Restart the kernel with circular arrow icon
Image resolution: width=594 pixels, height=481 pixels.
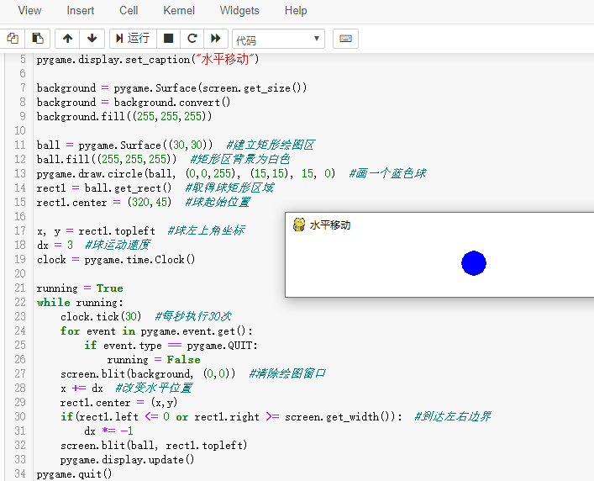[192, 39]
